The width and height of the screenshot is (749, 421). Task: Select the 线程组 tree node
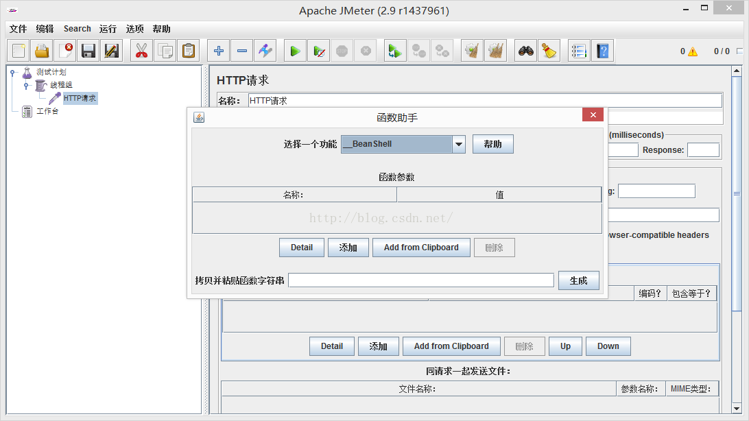(x=61, y=85)
